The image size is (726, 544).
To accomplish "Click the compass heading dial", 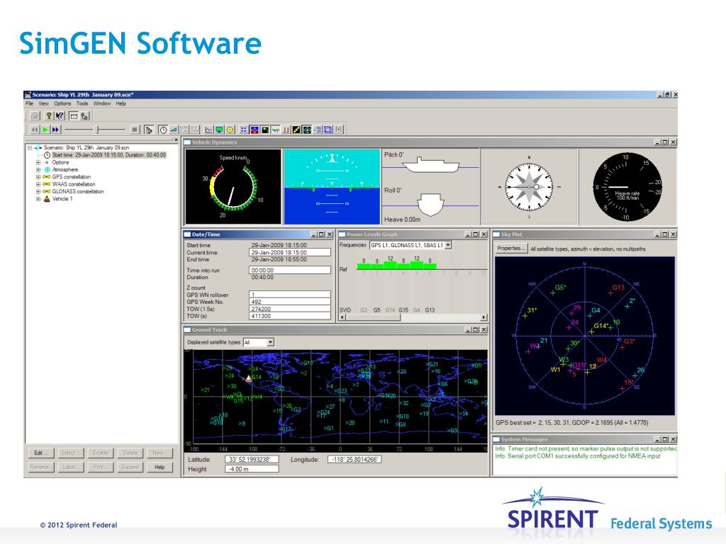I will coord(529,187).
